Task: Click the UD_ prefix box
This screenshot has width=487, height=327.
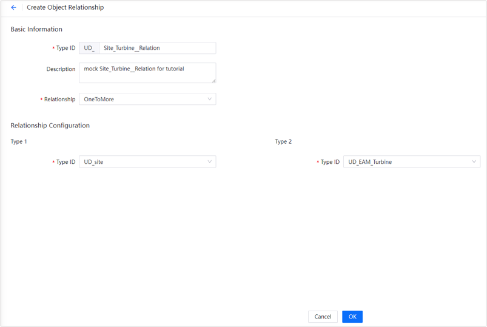Action: coord(89,48)
